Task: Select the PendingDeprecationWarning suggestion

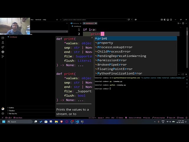Action: point(136,56)
